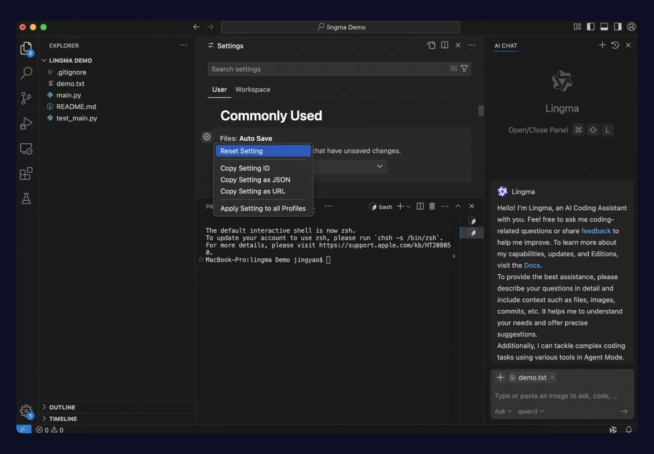Click the feedback link in the Lingma greeting

click(596, 231)
